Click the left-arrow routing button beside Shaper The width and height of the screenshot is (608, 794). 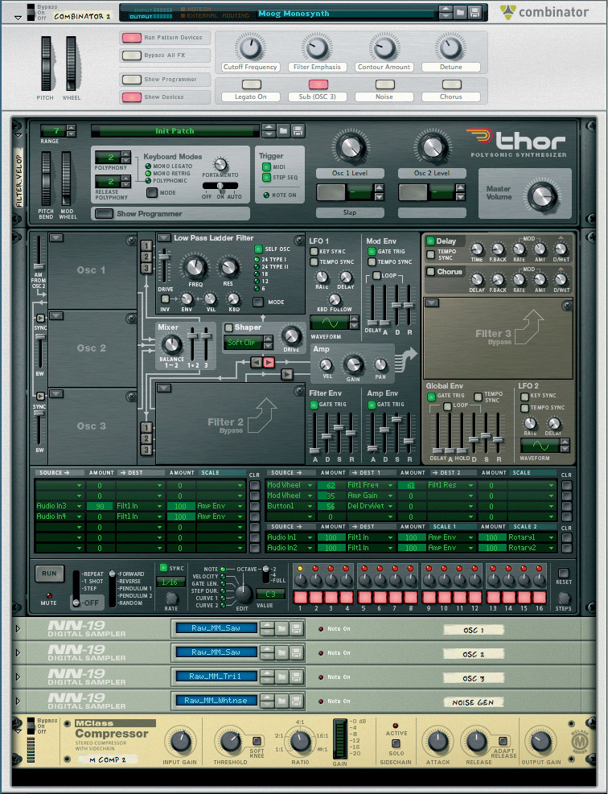257,363
